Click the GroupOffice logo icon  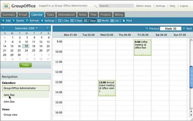[6, 6]
